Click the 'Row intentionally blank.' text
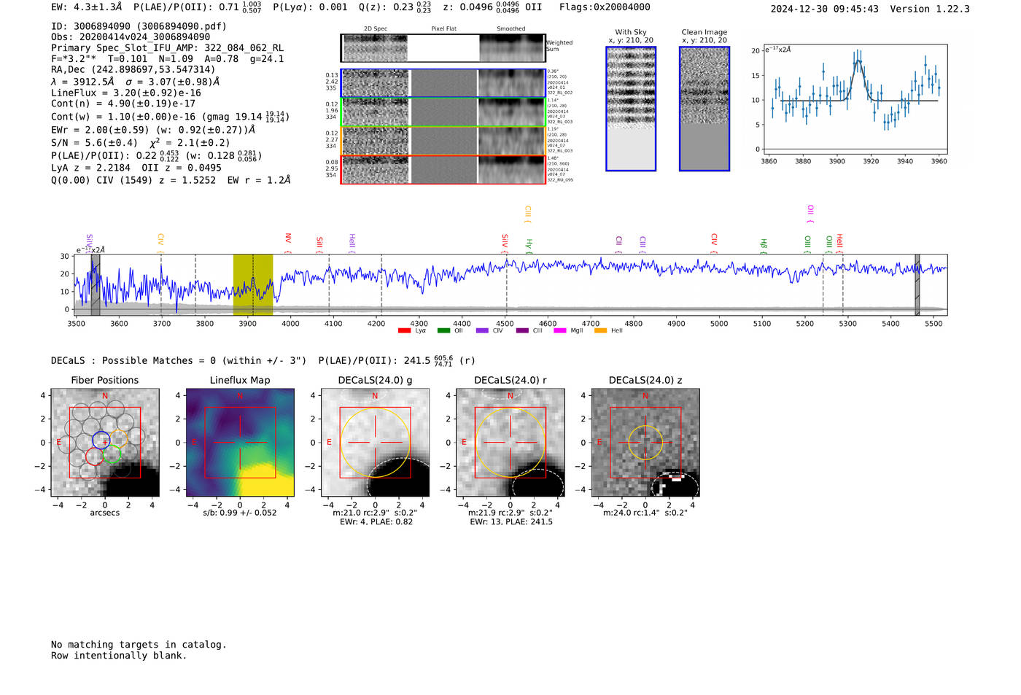Viewport: 1021px width, 695px height. click(119, 656)
